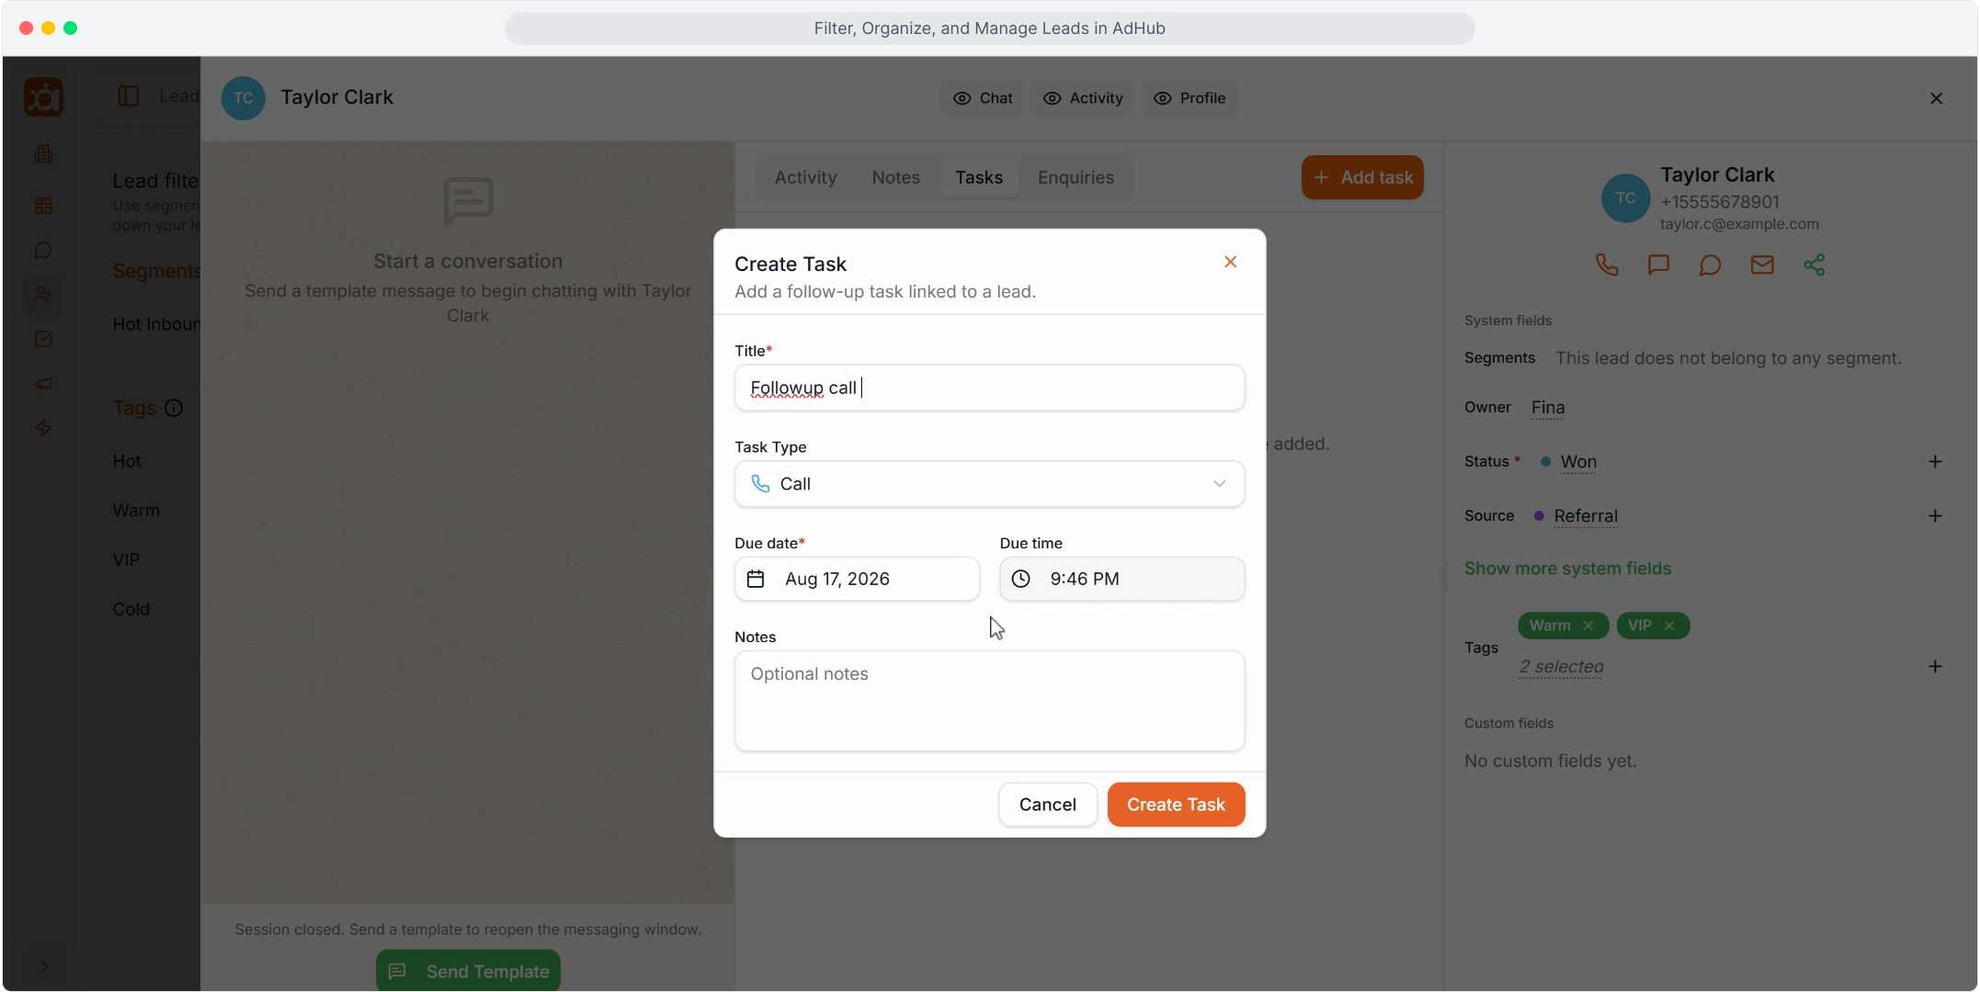The width and height of the screenshot is (1980, 992).
Task: Open the automation lightning sidebar icon
Action: click(x=43, y=428)
